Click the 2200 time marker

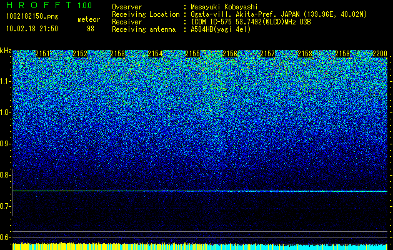[380, 54]
